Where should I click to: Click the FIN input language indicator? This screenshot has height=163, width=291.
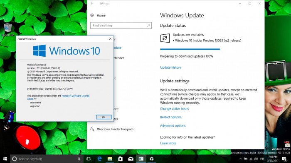pos(262,158)
